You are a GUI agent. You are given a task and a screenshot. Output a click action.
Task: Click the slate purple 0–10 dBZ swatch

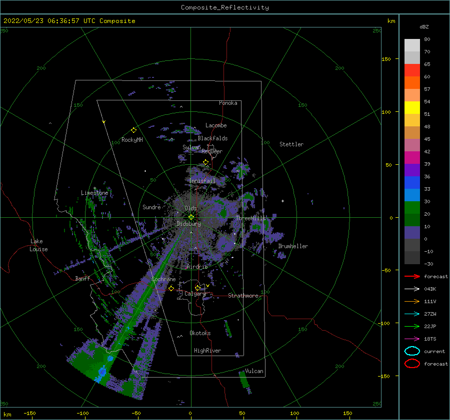[412, 233]
